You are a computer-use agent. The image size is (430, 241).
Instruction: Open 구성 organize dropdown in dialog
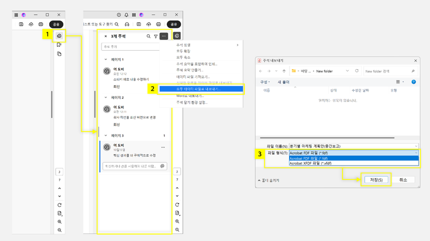265,82
